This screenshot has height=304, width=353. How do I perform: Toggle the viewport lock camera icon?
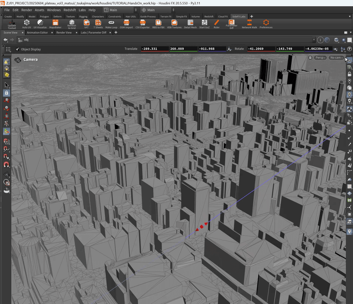tap(310, 58)
